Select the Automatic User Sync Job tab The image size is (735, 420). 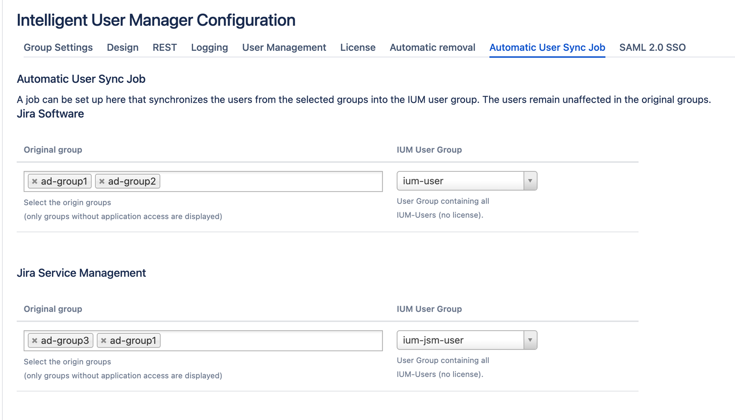coord(547,48)
